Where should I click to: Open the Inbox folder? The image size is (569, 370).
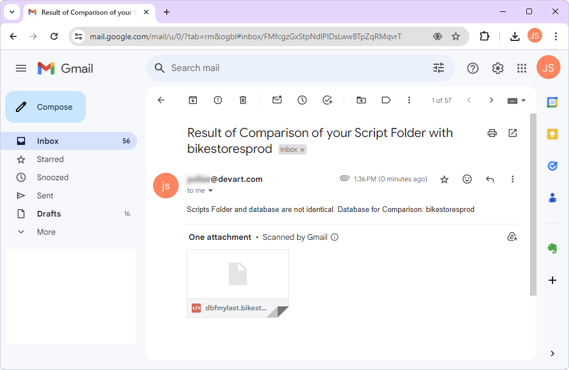[69, 141]
